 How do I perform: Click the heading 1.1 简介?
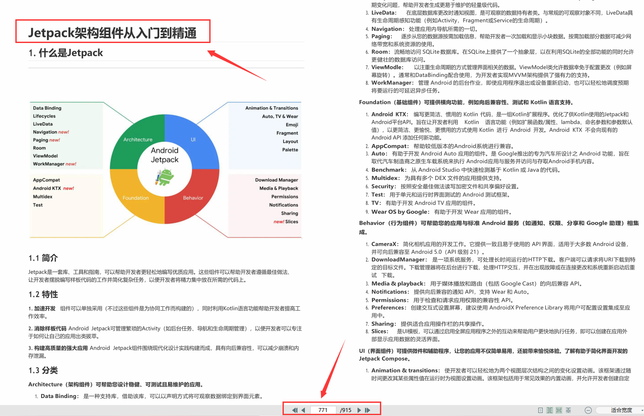tap(43, 258)
